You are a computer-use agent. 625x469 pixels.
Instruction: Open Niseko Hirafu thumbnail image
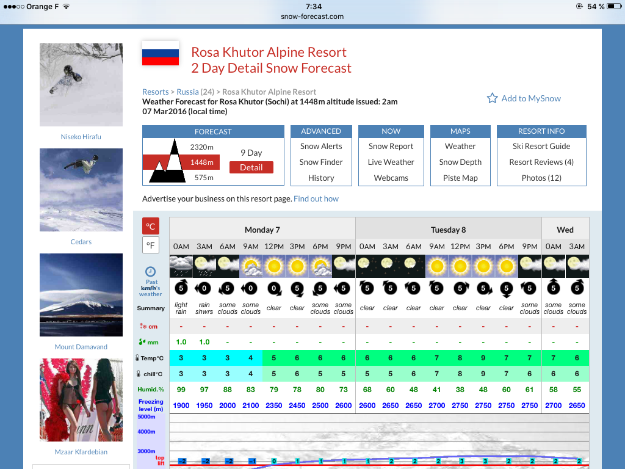(81, 84)
